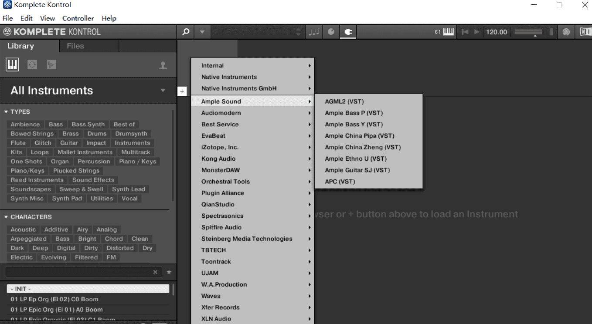Click the Komplete Kontrol logo
Viewport: 592px width, 324px height.
tap(52, 32)
